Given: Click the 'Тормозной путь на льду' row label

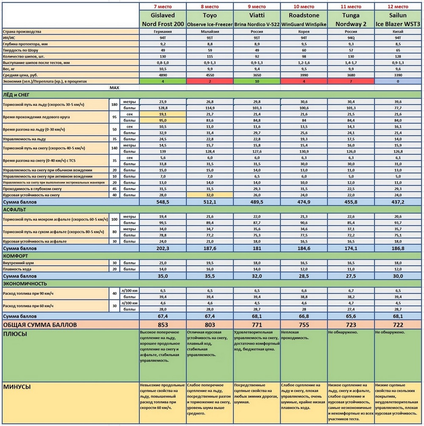Looking at the screenshot, I should [56, 105].
